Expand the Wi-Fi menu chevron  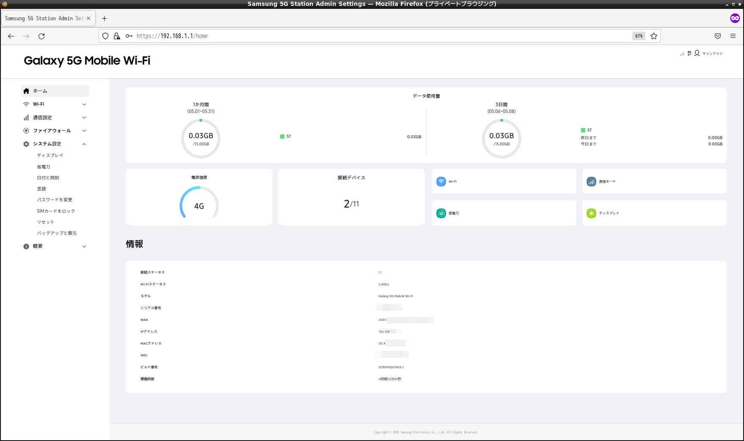pos(84,104)
